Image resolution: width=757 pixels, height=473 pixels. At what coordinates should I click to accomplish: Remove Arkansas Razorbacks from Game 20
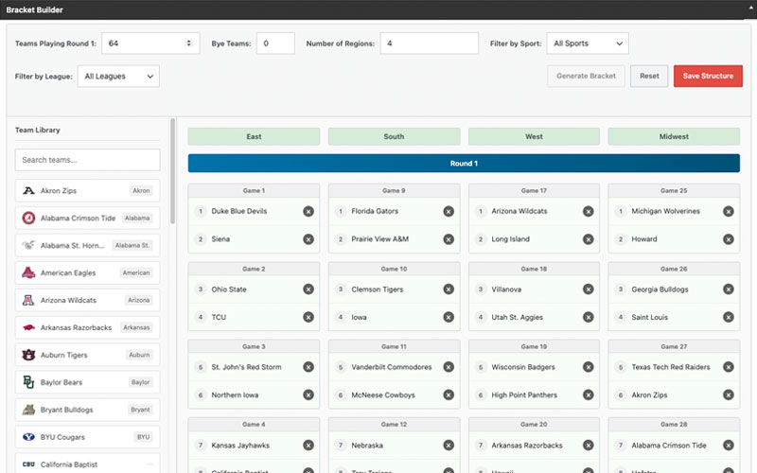pyautogui.click(x=588, y=446)
